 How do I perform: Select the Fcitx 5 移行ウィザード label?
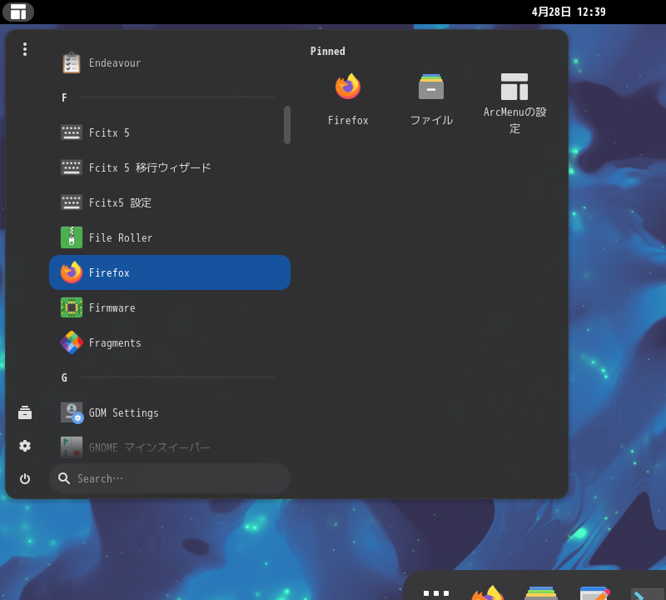150,167
